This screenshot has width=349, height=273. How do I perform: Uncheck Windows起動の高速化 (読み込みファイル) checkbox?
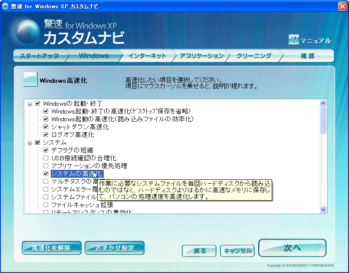46,119
